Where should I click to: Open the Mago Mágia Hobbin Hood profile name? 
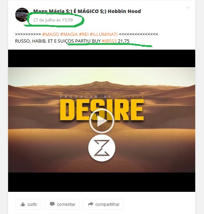(x=87, y=11)
